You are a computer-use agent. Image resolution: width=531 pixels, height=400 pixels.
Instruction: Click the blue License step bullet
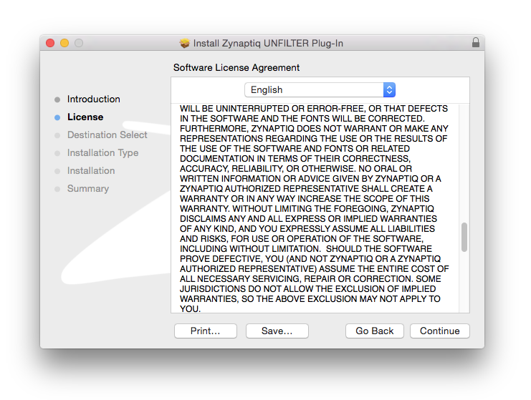pos(57,117)
